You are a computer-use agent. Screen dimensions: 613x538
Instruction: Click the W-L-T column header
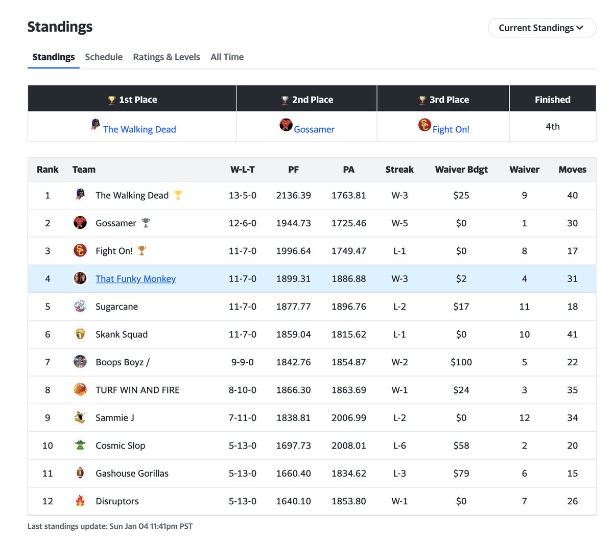pos(243,170)
